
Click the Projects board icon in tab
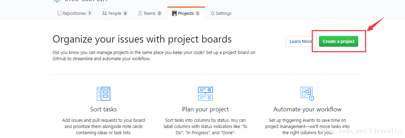174,13
